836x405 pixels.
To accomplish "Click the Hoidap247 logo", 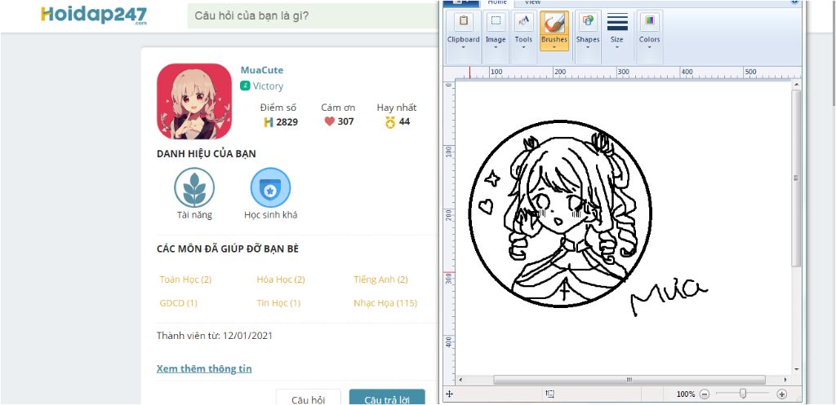I will (94, 15).
